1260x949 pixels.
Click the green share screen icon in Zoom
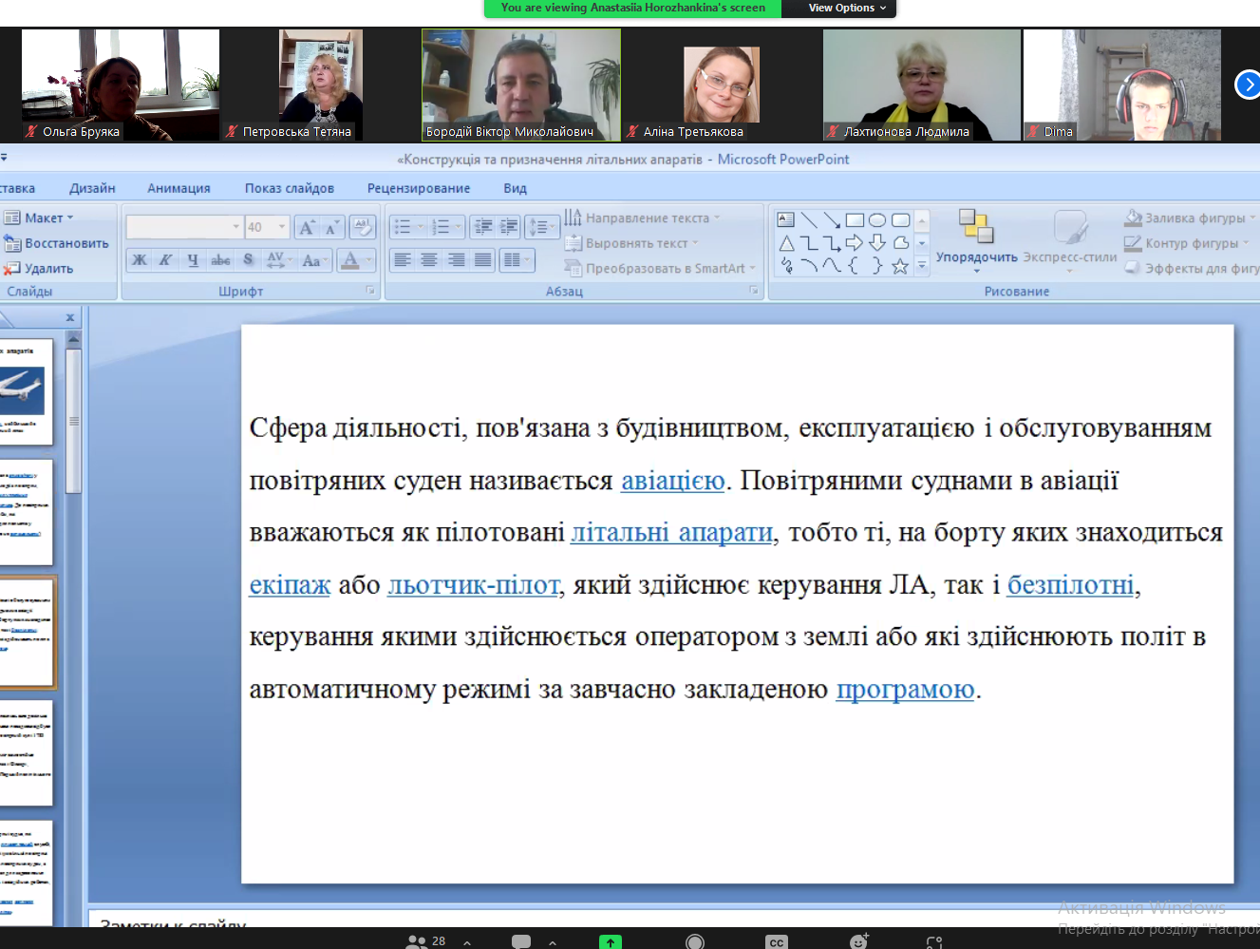coord(611,941)
